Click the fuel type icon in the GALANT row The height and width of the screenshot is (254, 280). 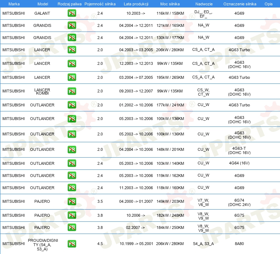pos(72,13)
